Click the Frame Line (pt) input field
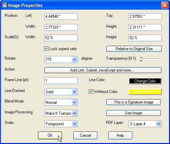Screen dimensions: 170x144 (61, 81)
